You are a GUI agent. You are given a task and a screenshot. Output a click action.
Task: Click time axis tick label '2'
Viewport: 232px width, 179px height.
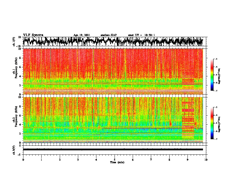coord(60,160)
